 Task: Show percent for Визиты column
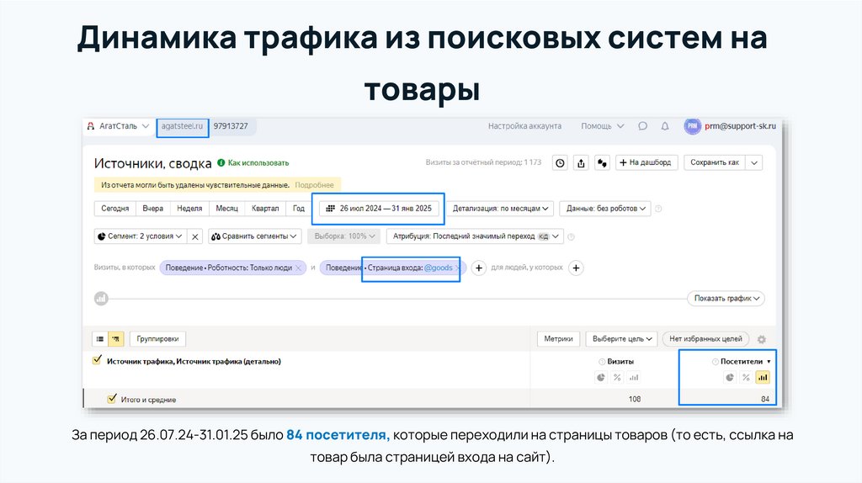(617, 378)
